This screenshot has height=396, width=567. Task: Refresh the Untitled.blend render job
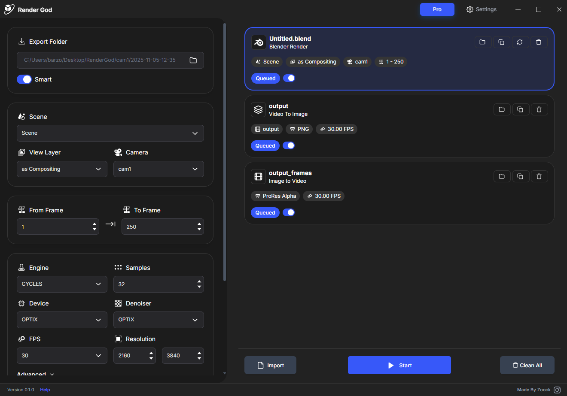[x=520, y=42]
